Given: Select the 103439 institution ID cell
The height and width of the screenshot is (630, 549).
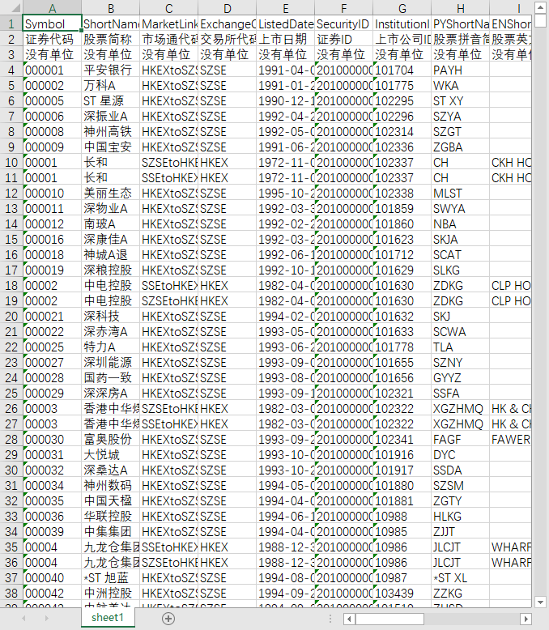Looking at the screenshot, I should coord(402,593).
